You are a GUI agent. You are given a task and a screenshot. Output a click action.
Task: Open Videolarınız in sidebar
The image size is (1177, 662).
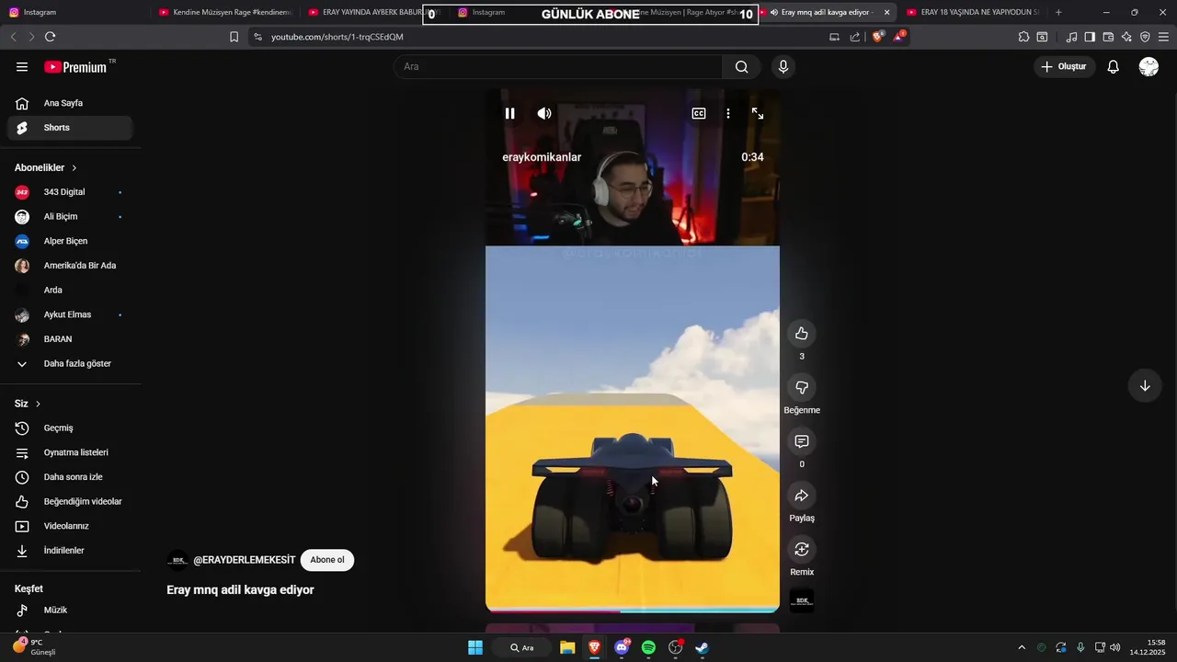[70, 526]
